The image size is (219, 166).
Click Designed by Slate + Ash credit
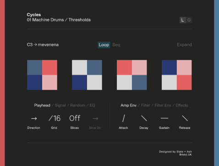click(x=175, y=152)
